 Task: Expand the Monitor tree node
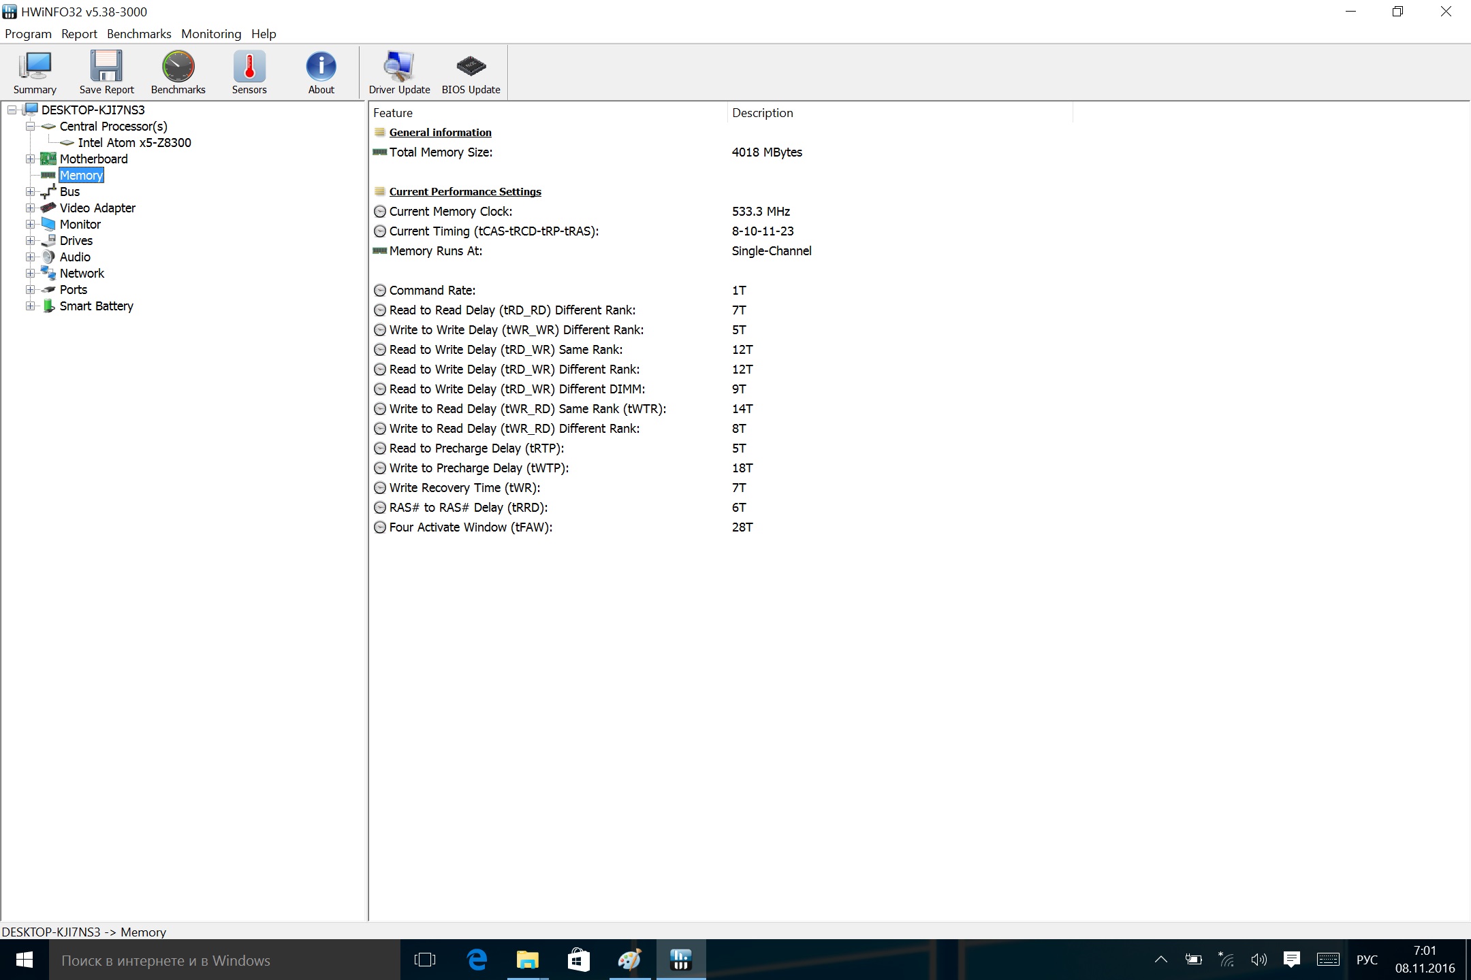point(31,224)
